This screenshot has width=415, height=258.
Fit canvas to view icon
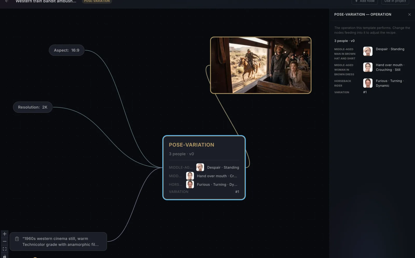coord(5,249)
